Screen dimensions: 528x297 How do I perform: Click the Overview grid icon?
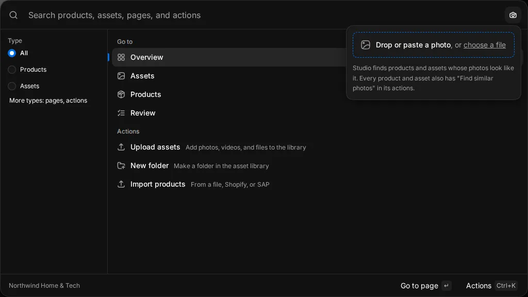click(x=121, y=57)
